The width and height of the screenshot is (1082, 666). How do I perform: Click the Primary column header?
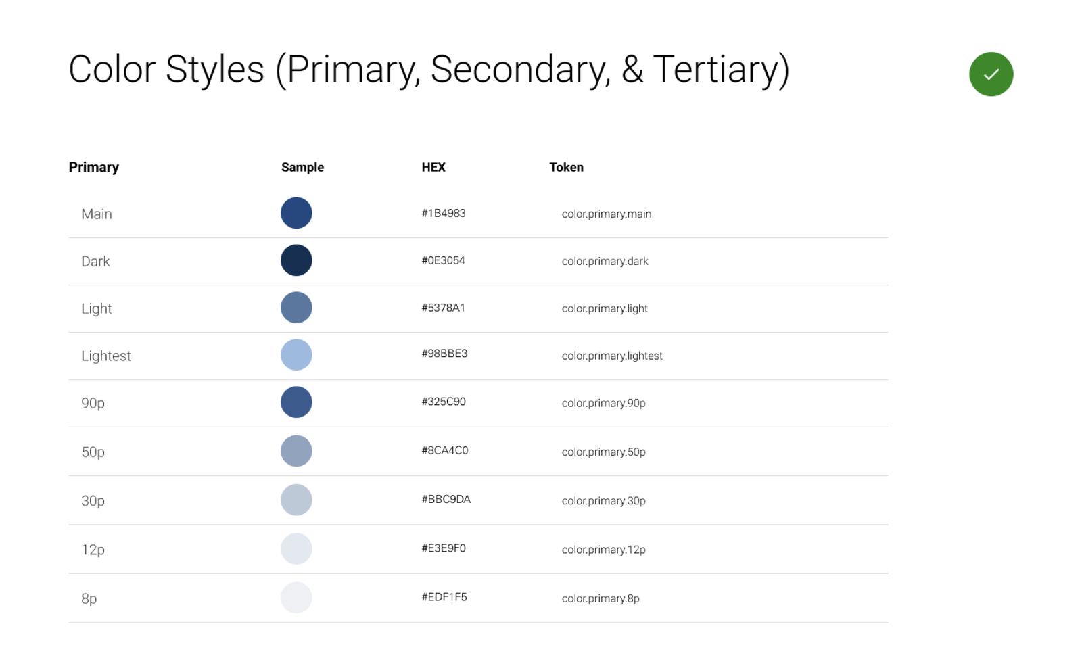pos(94,167)
